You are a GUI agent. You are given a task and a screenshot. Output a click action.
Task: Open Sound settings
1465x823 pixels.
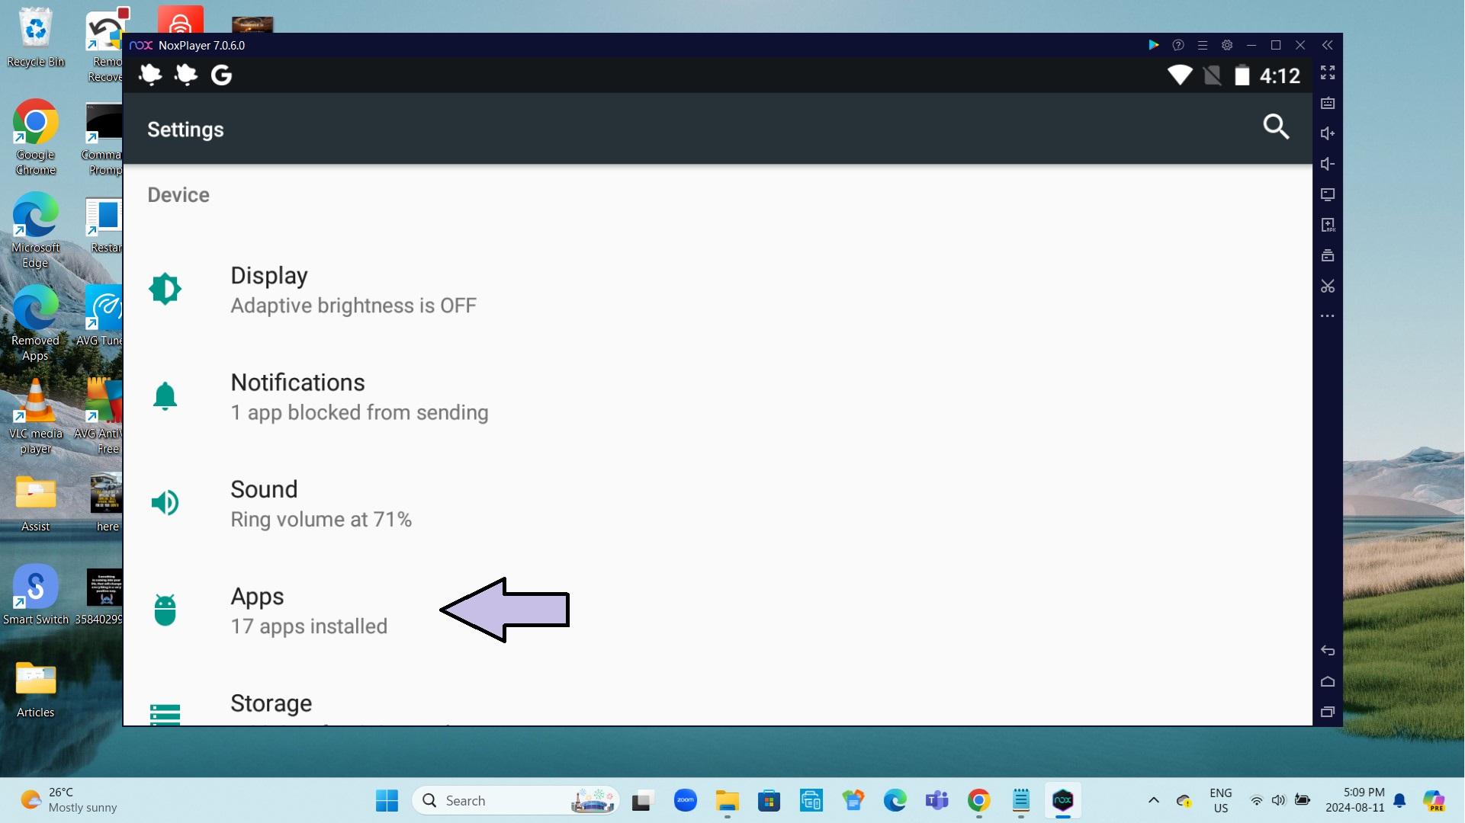(x=264, y=501)
